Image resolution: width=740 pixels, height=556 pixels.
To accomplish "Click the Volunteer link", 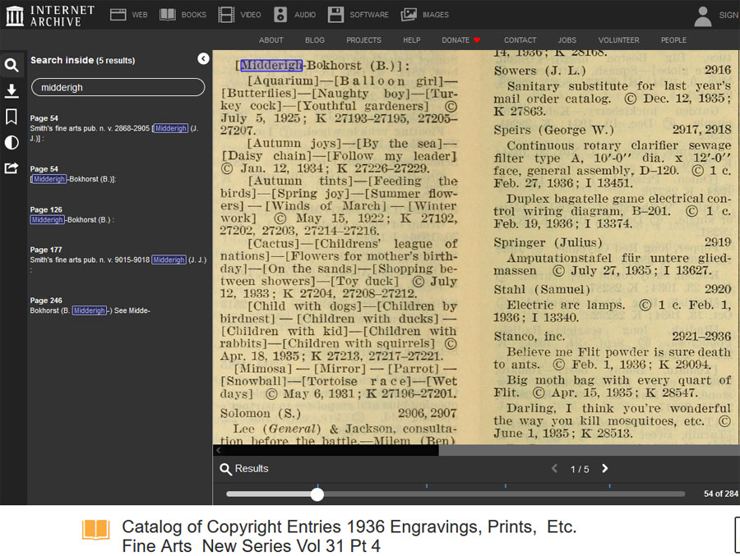I will 618,39.
